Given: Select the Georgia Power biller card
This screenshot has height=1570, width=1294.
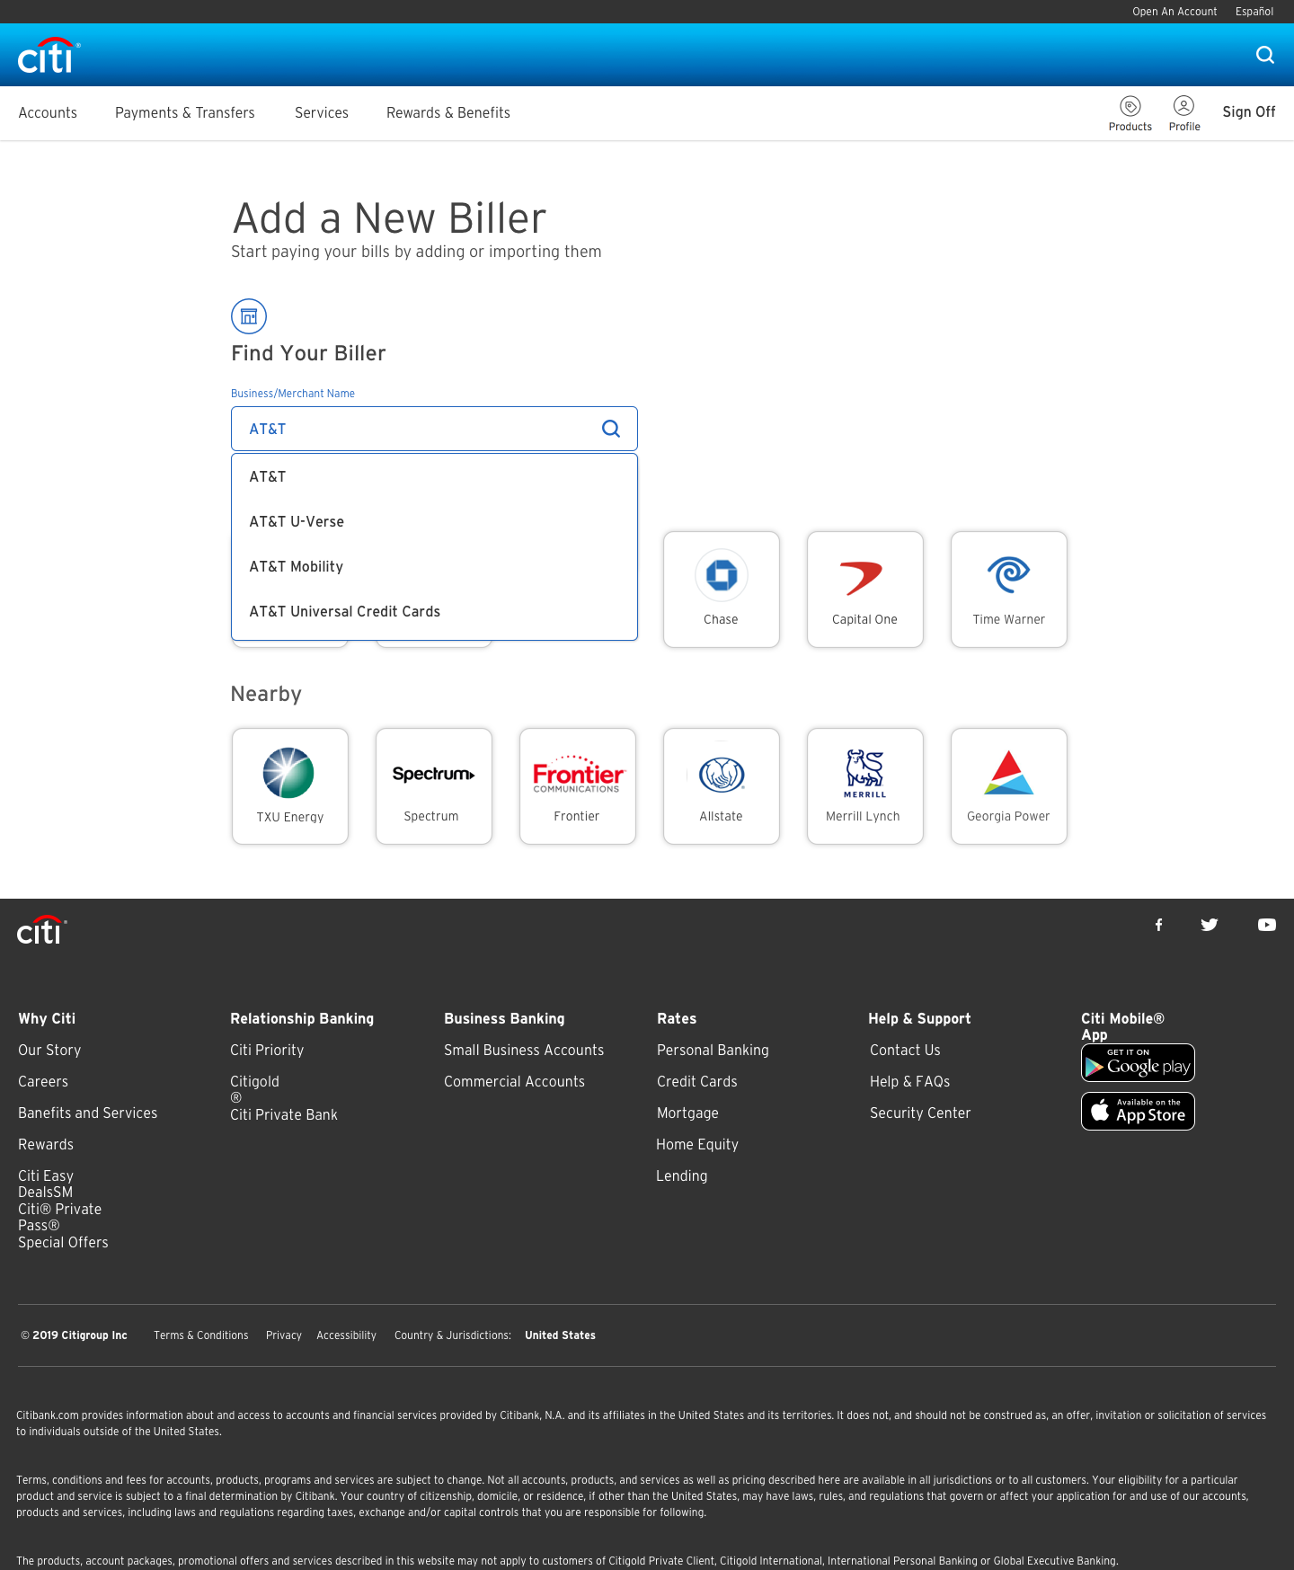Looking at the screenshot, I should click(1009, 786).
